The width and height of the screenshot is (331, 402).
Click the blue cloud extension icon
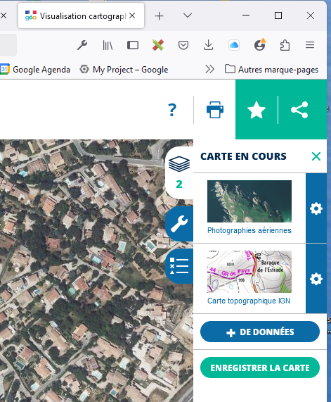(234, 45)
